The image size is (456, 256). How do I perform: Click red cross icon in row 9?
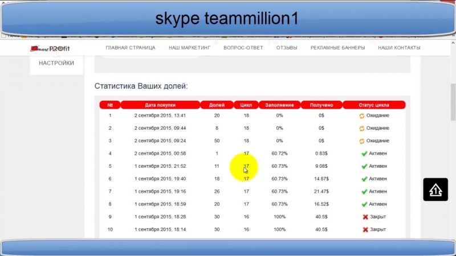[x=365, y=217]
